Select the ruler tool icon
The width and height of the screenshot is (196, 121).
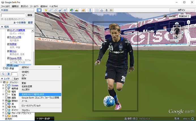click(x=90, y=10)
